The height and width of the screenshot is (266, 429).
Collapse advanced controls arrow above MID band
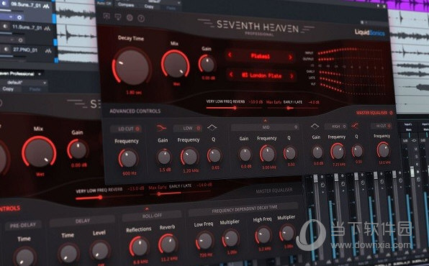tap(265, 120)
